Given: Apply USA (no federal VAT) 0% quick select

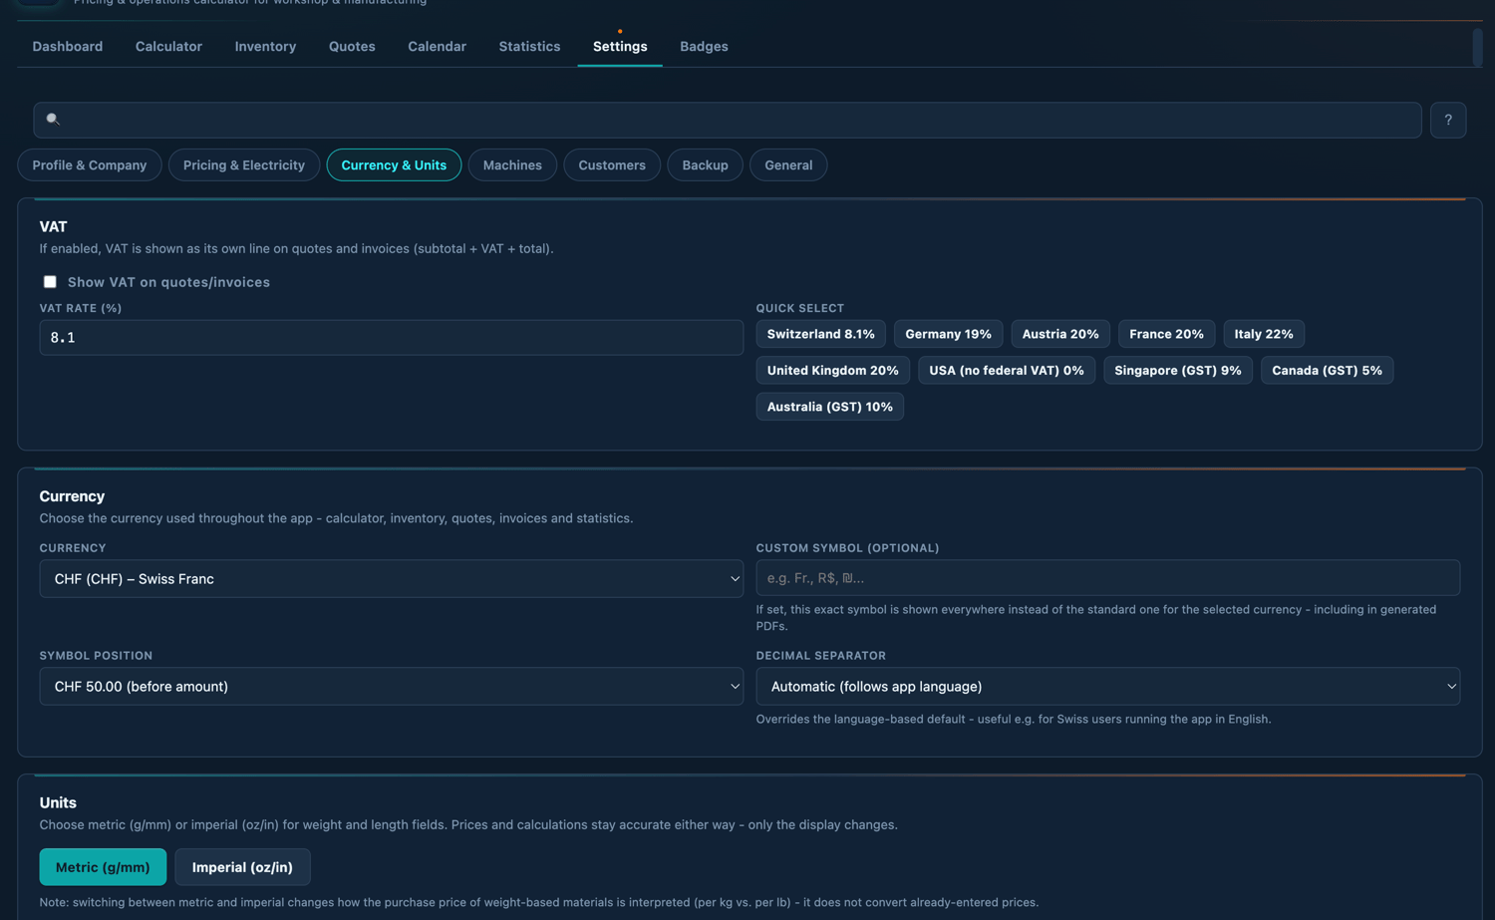Looking at the screenshot, I should point(1007,371).
